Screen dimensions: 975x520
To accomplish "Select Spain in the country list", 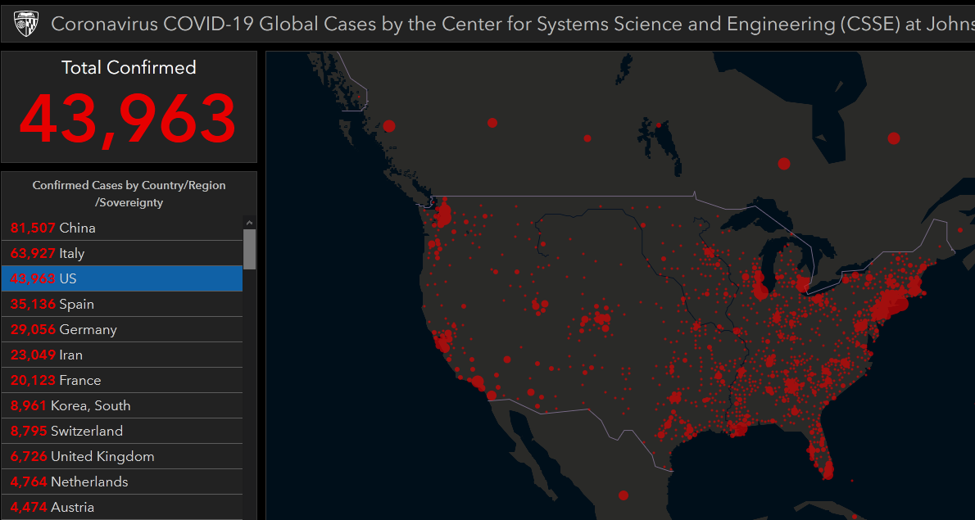I will pyautogui.click(x=122, y=305).
